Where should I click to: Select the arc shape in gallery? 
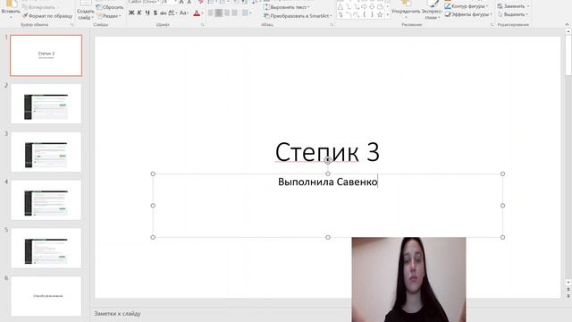click(349, 14)
